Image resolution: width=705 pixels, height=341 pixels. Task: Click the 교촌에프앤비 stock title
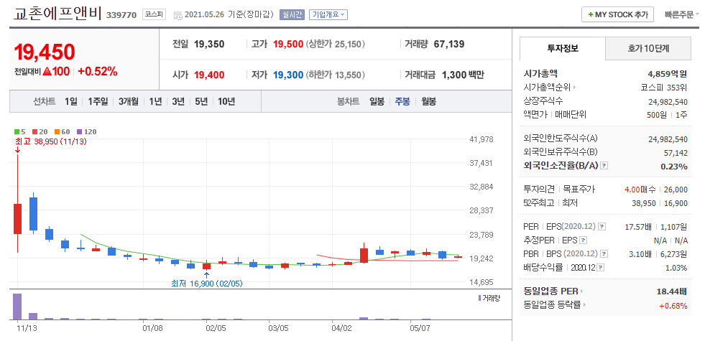[x=57, y=14]
